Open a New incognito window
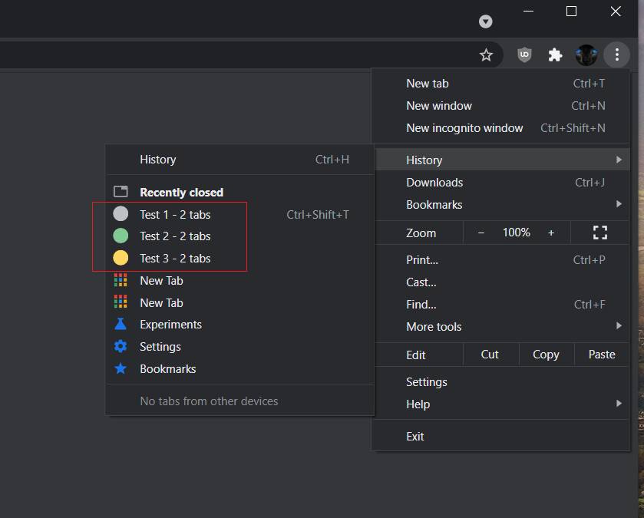The height and width of the screenshot is (518, 644). (500, 127)
